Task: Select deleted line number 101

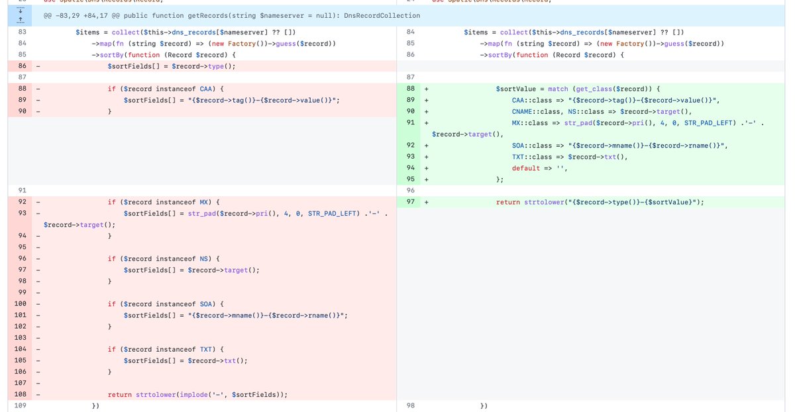Action: (22, 315)
